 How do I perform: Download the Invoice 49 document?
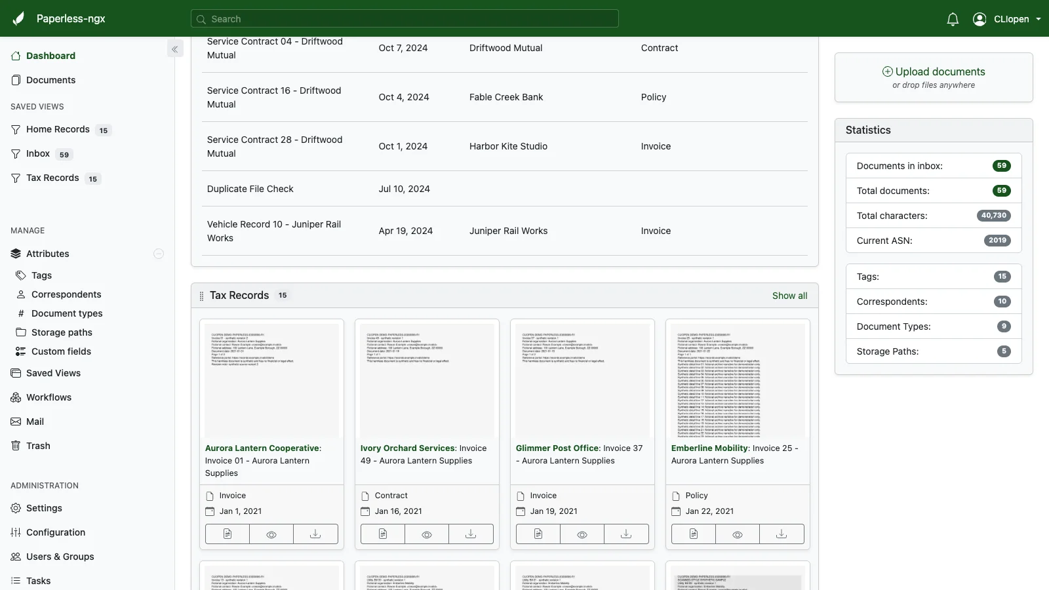click(x=471, y=534)
